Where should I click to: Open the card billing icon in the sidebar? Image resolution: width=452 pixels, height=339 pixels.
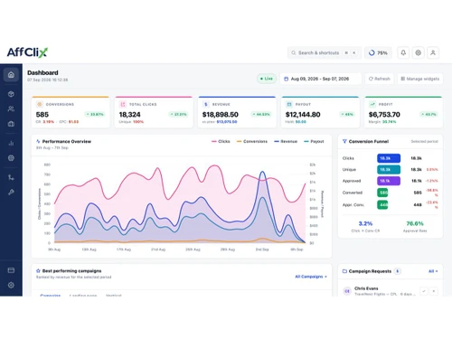[11, 270]
